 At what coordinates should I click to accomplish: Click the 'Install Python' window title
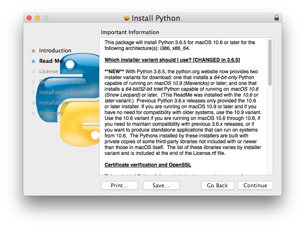(156, 18)
